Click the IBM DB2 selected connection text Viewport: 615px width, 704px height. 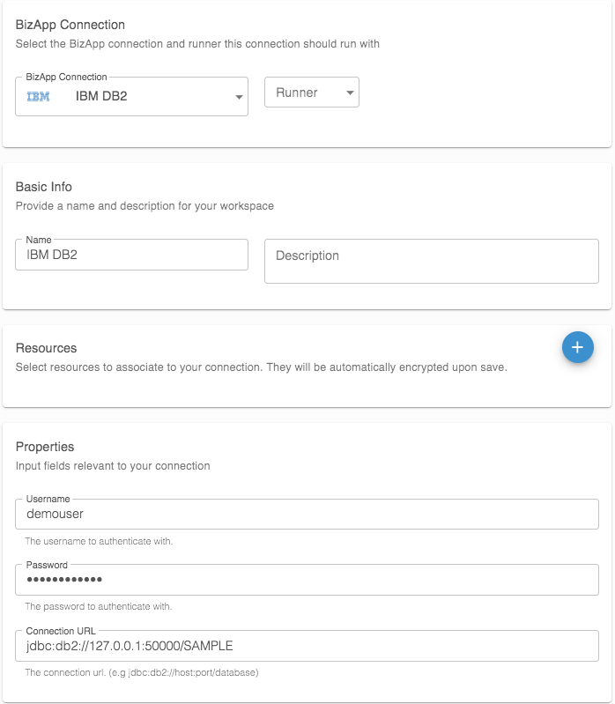(101, 97)
